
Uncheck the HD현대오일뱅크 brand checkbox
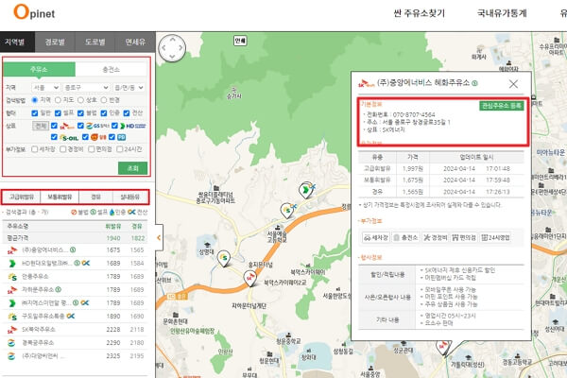point(114,126)
